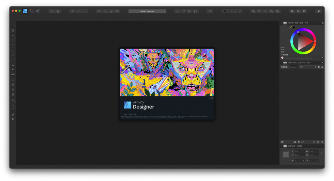Switch to the 历史记录 tab

tap(292, 146)
